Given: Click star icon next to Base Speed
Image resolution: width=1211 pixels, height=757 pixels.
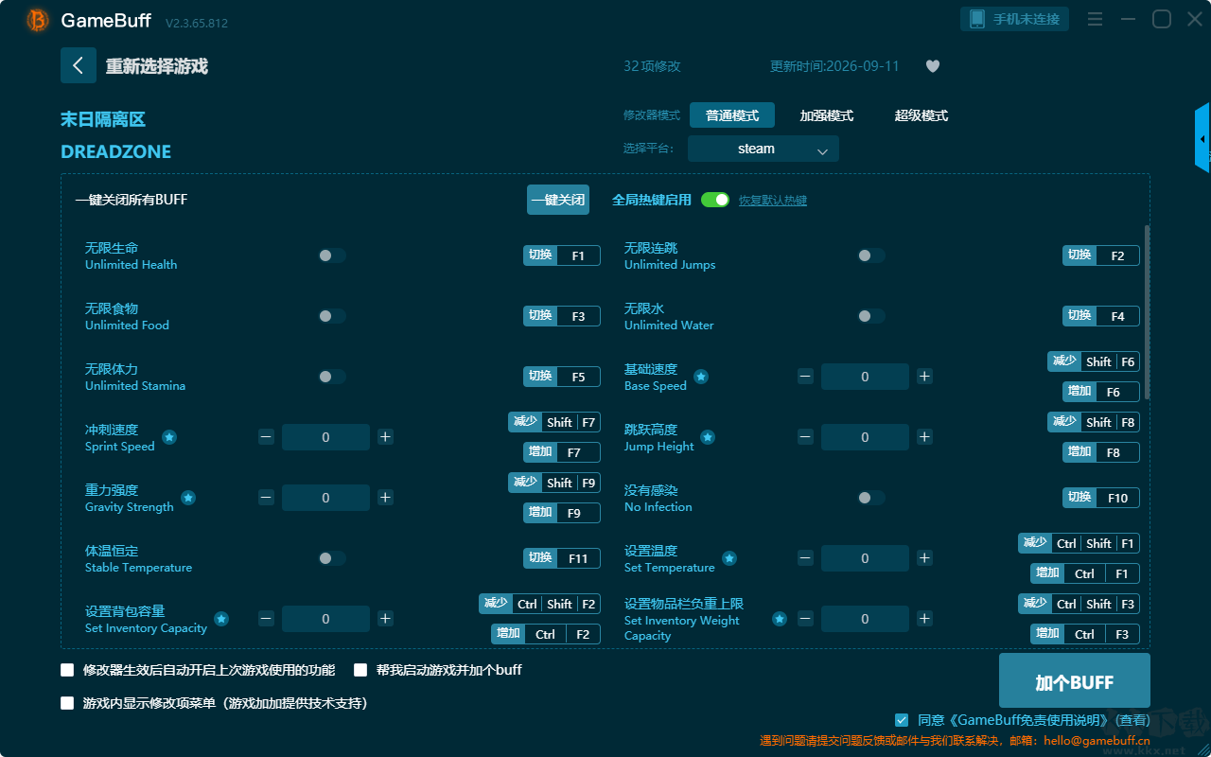Looking at the screenshot, I should click(x=701, y=377).
